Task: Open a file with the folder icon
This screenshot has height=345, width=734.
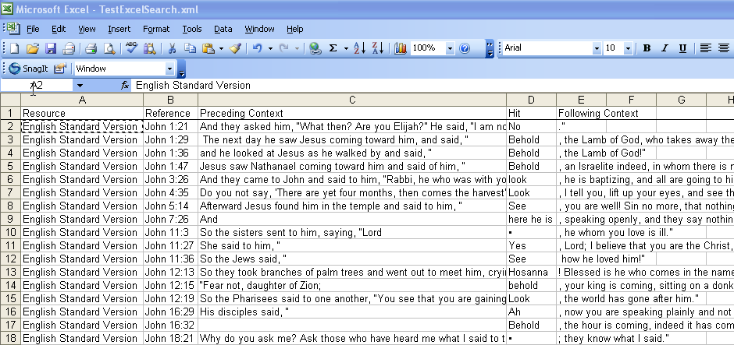Action: tap(32, 48)
